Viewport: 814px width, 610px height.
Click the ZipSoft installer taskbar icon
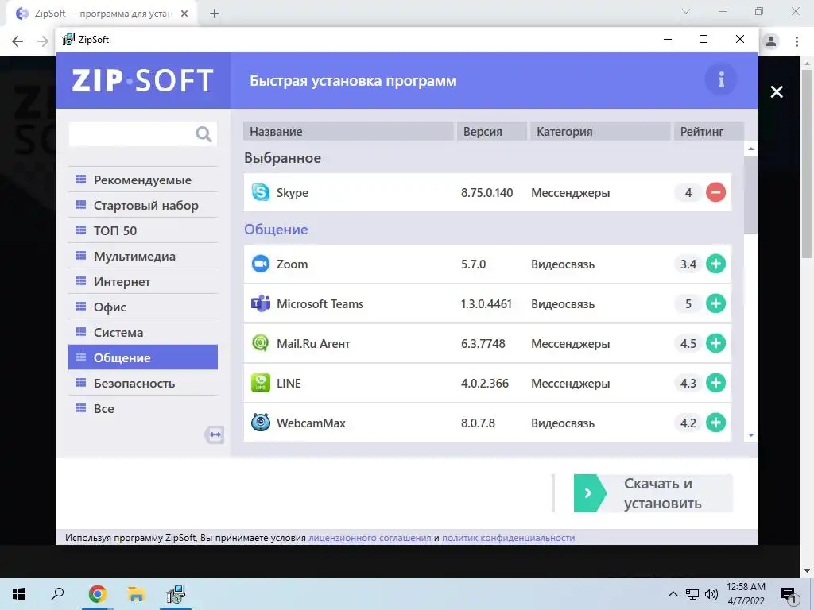176,594
